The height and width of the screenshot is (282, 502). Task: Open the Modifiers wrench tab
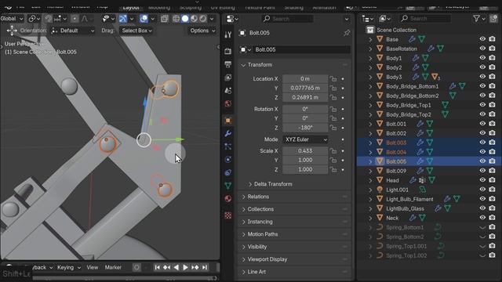tap(228, 133)
